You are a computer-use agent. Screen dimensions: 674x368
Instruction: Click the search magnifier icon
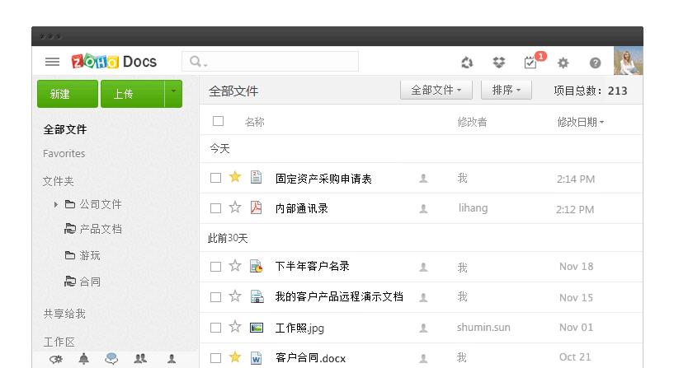196,61
